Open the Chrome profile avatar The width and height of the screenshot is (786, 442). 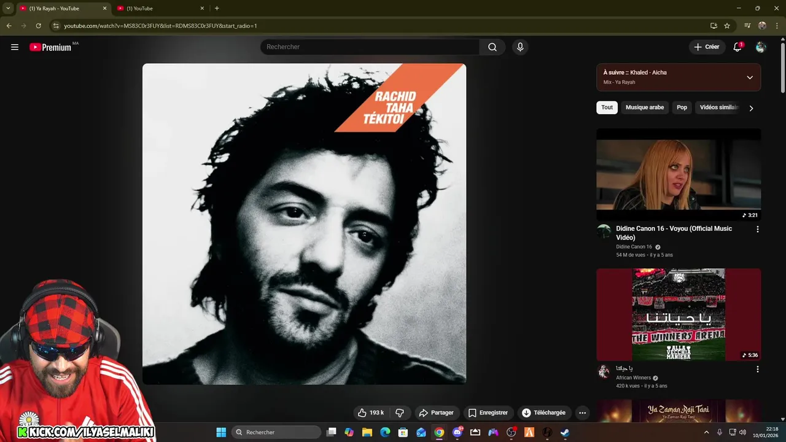point(762,26)
